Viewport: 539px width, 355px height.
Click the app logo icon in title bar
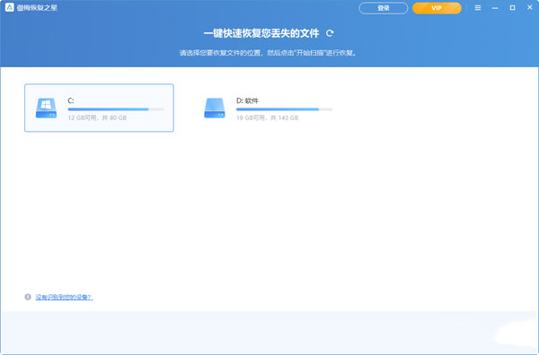point(10,7)
